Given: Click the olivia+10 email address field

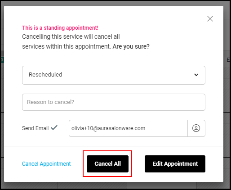Looking at the screenshot, I should pos(128,128).
